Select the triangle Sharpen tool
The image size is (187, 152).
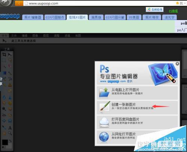pyautogui.click(x=10, y=98)
